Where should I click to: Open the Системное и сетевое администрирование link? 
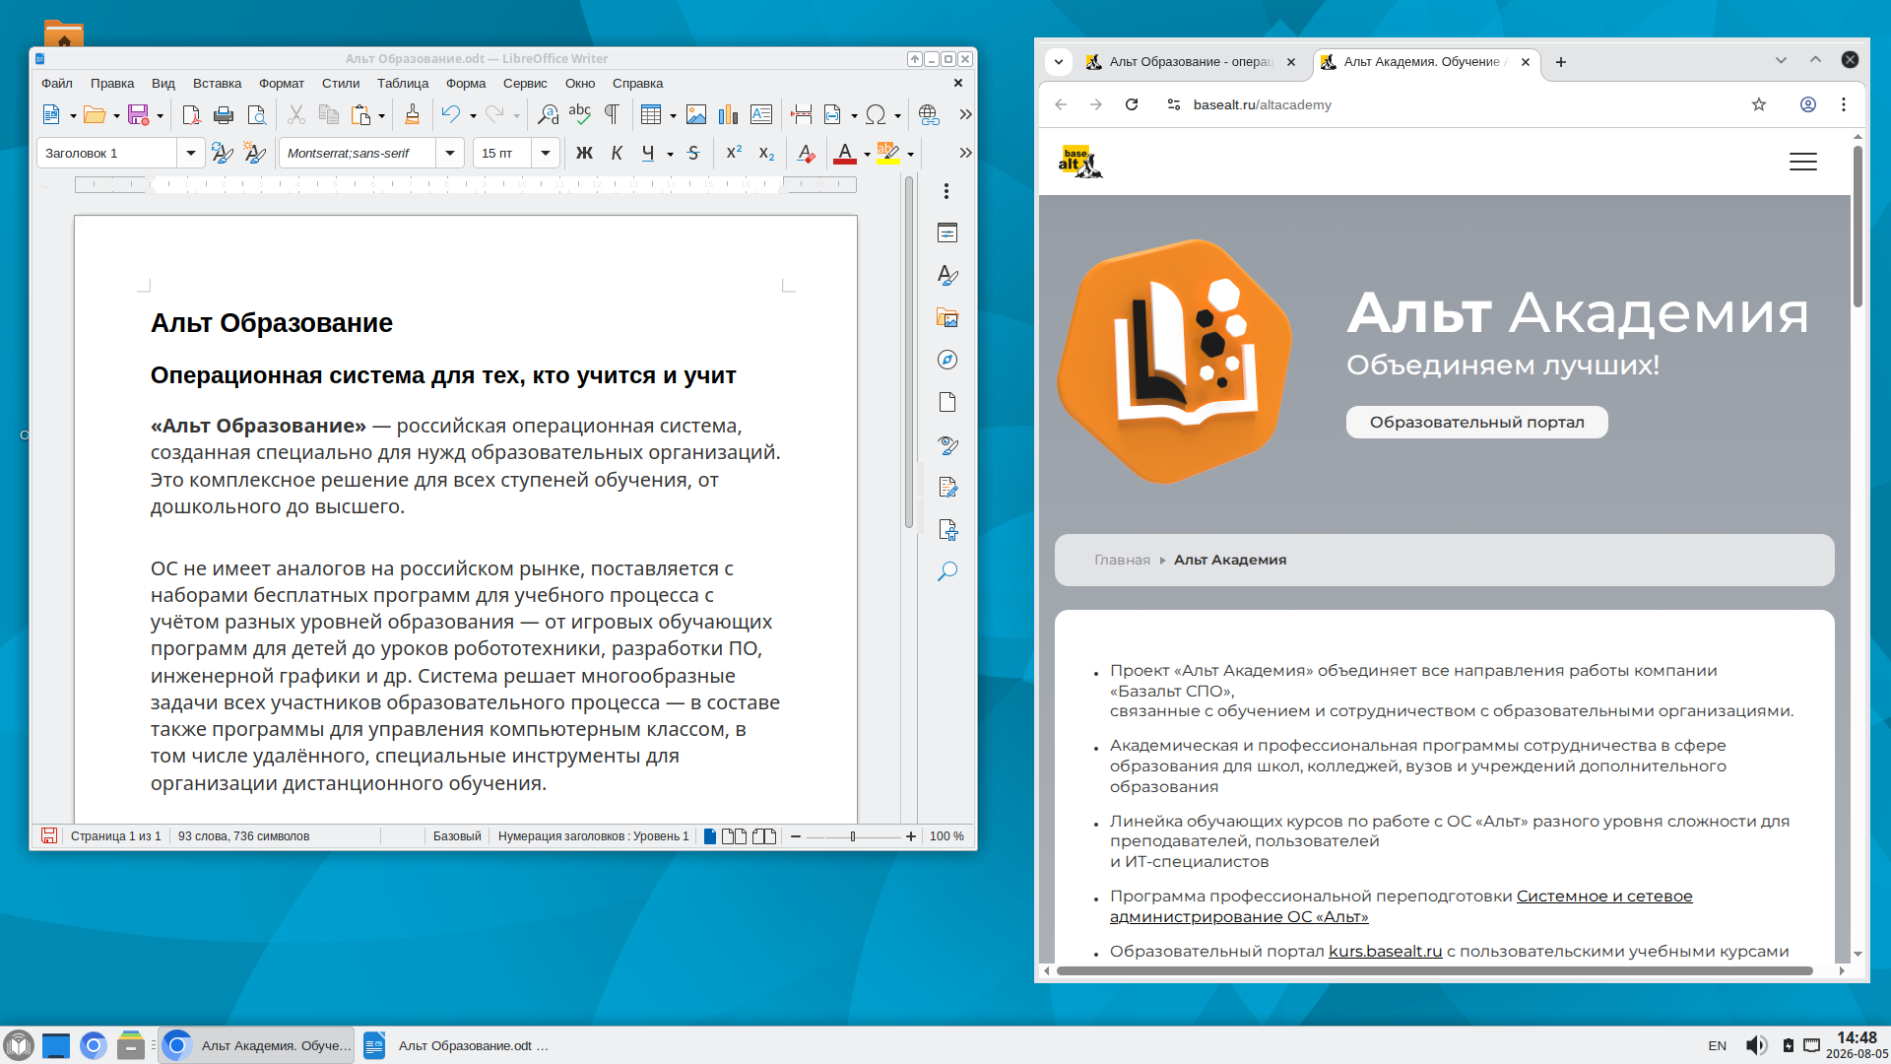click(x=1402, y=906)
